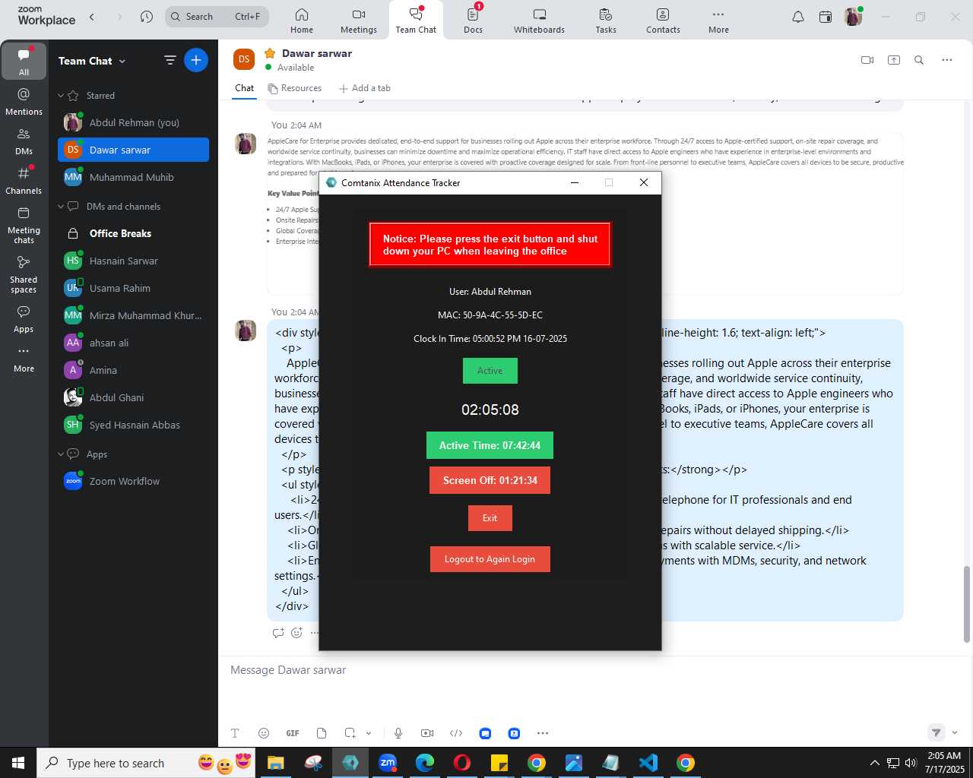Open Shared spaces in the sidebar
The width and height of the screenshot is (973, 778).
pos(24,274)
